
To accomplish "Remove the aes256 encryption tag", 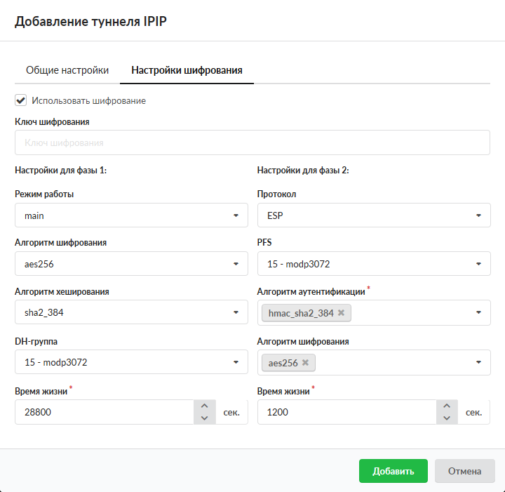I will pyautogui.click(x=305, y=363).
